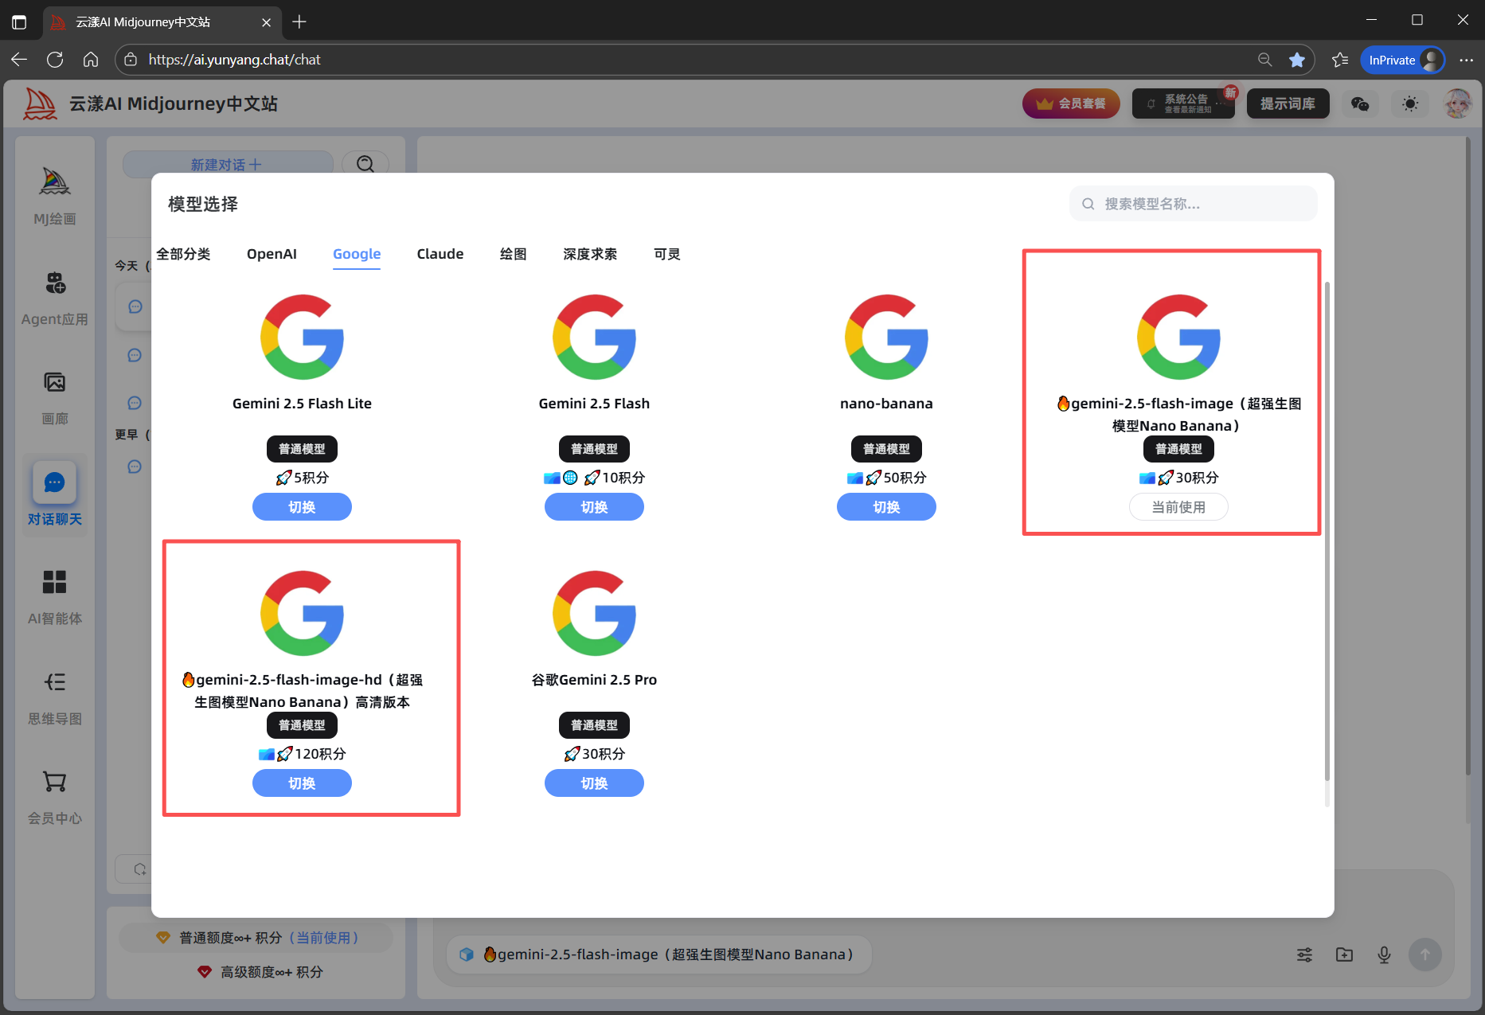Open 画廊 gallery icon in sidebar
This screenshot has height=1015, width=1485.
point(55,383)
